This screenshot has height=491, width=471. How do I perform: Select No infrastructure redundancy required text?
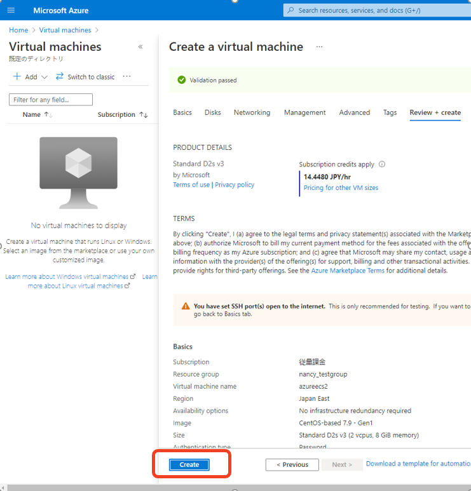(x=355, y=411)
